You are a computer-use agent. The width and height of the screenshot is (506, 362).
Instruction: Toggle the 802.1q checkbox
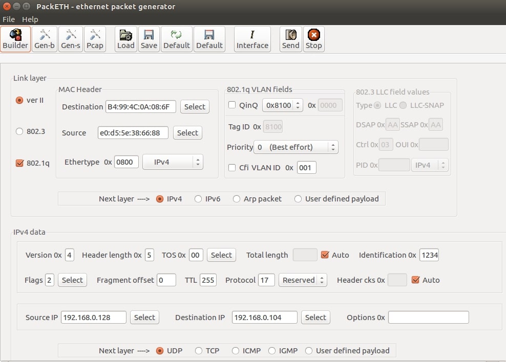[19, 163]
